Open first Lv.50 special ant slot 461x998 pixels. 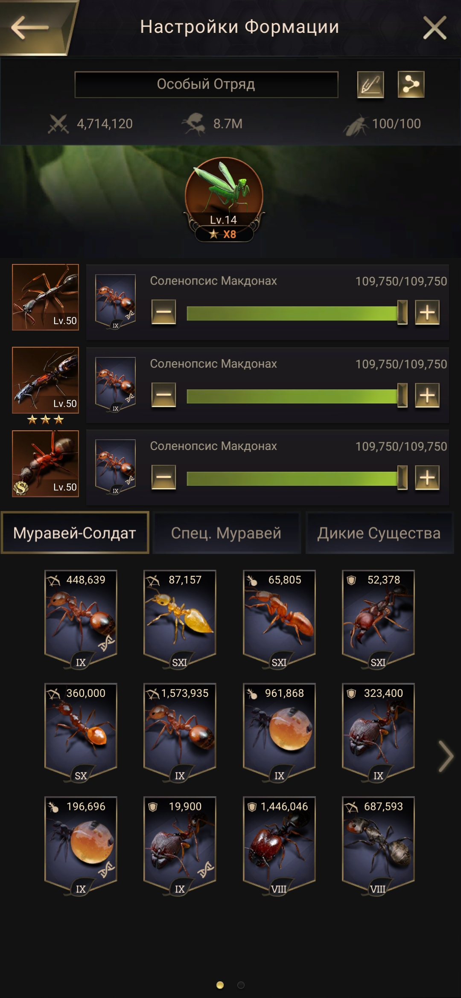pyautogui.click(x=45, y=297)
